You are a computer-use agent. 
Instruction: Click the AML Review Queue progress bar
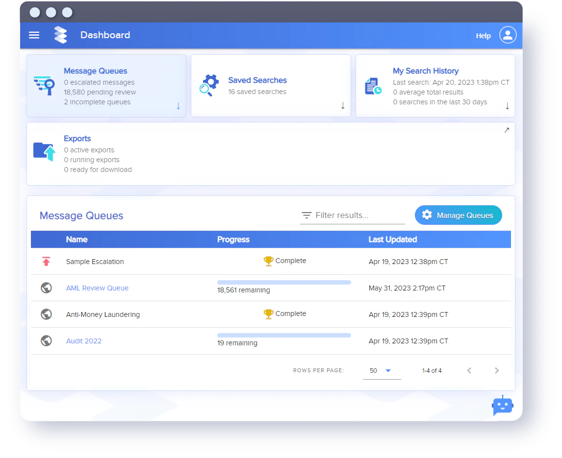[284, 283]
